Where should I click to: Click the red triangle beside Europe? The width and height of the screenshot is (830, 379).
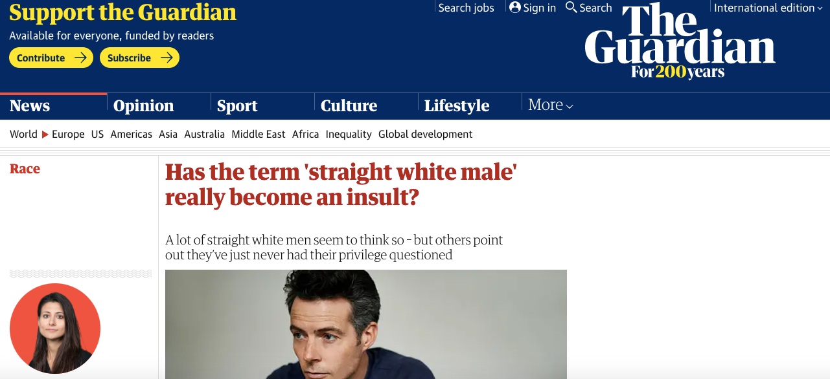click(45, 134)
